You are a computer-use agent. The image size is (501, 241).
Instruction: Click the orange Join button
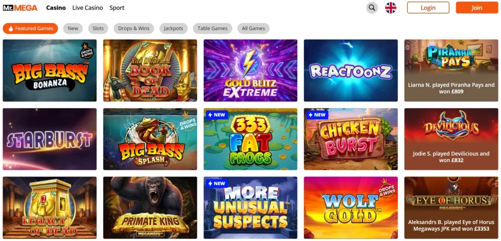click(477, 8)
